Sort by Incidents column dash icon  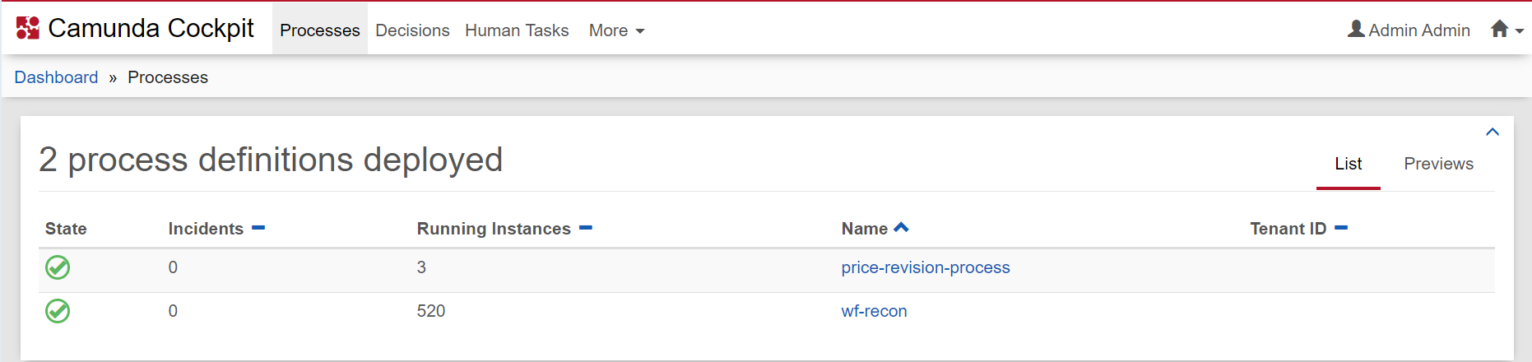click(x=258, y=228)
